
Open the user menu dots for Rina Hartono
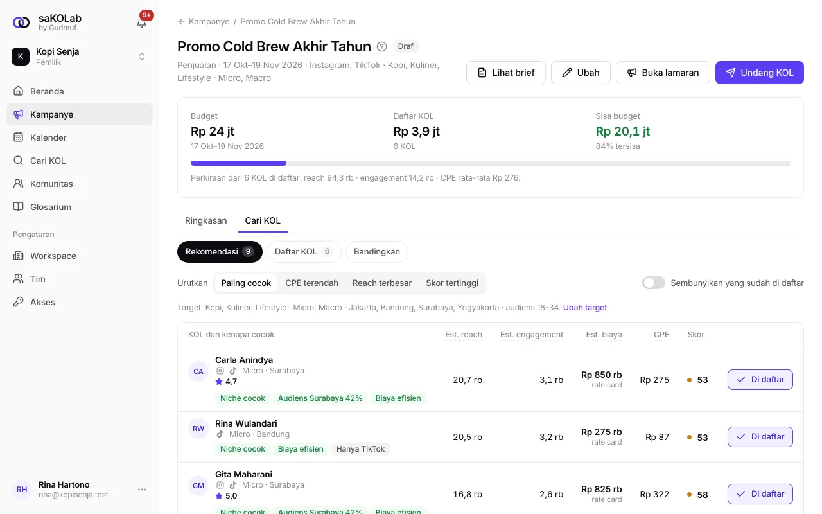(142, 490)
